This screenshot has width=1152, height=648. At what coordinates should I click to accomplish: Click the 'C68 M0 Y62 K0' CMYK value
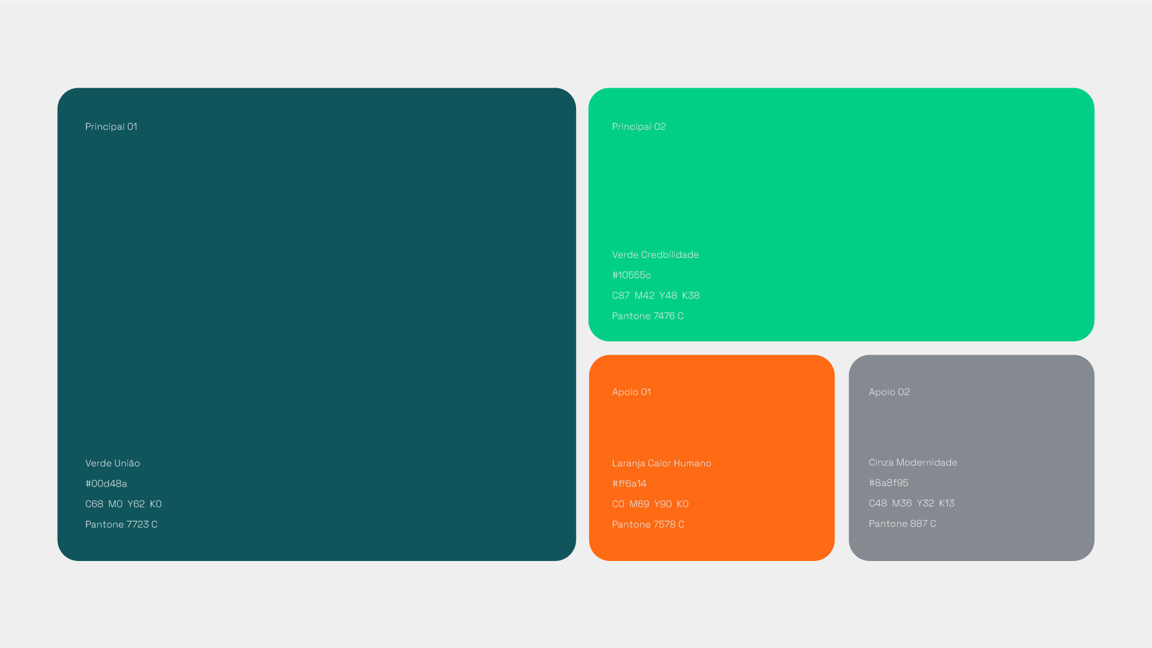pyautogui.click(x=124, y=504)
